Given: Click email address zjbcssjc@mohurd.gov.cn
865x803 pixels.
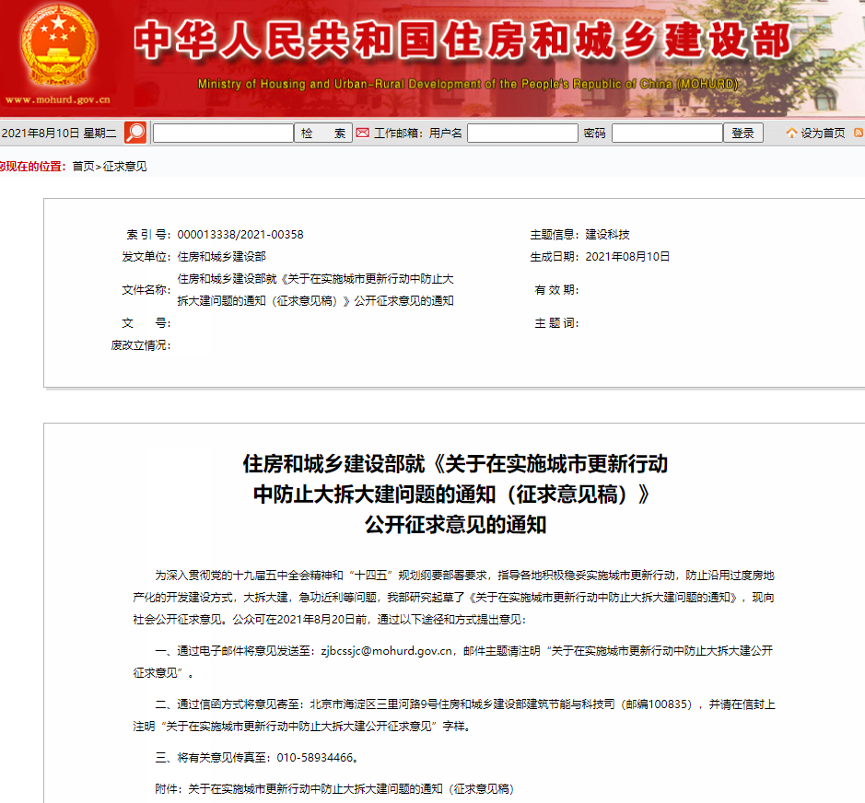Looking at the screenshot, I should pos(386,651).
